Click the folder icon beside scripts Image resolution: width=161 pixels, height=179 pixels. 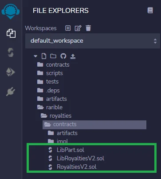coord(40,73)
